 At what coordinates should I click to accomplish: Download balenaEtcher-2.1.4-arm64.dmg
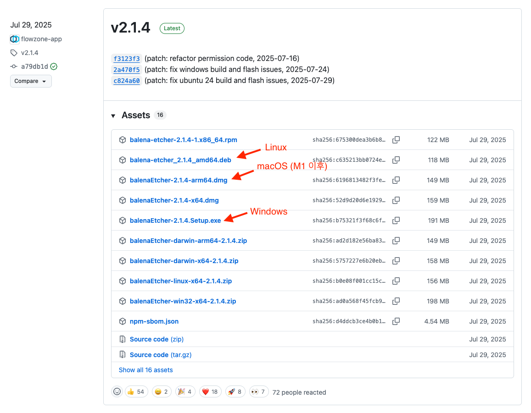179,180
